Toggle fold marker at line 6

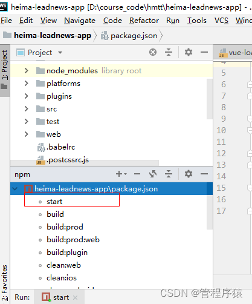pyautogui.click(x=250, y=84)
